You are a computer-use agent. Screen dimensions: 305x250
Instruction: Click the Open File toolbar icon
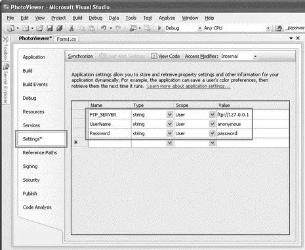tap(39, 28)
